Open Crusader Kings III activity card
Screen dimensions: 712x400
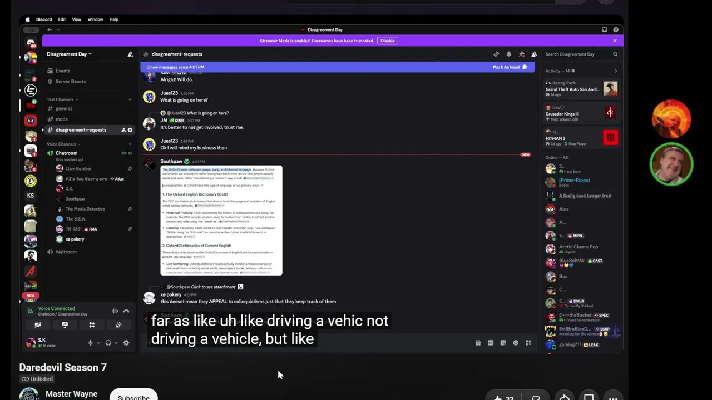coord(581,113)
